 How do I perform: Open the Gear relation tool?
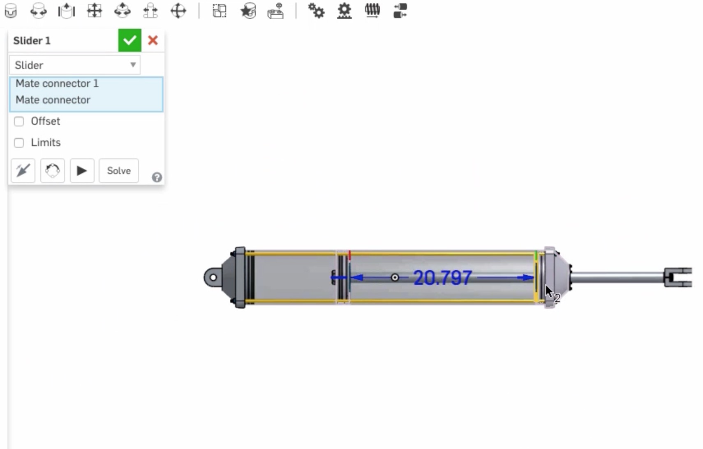click(316, 11)
